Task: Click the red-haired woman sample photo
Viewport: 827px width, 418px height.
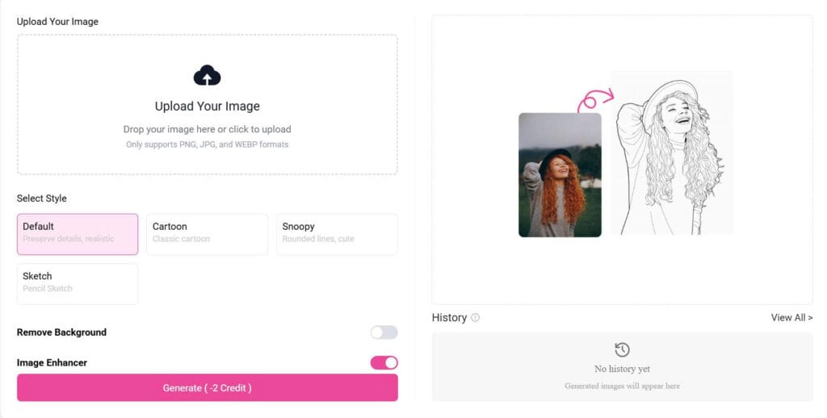Action: (x=560, y=175)
